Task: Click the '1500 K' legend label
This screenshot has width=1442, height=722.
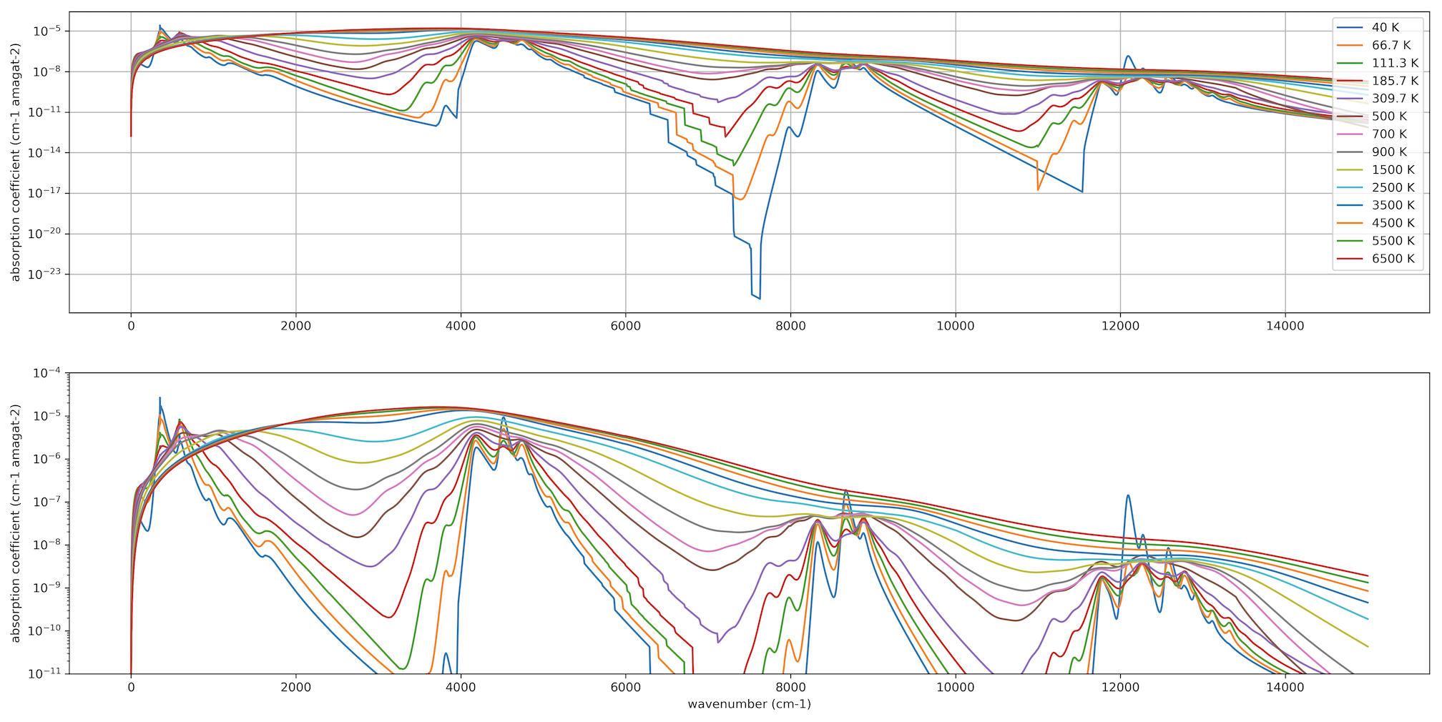Action: 1393,170
